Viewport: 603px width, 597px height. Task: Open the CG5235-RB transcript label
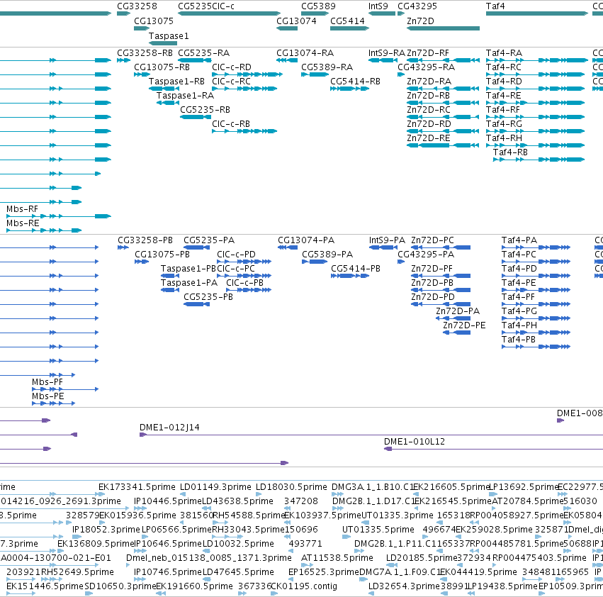click(205, 110)
